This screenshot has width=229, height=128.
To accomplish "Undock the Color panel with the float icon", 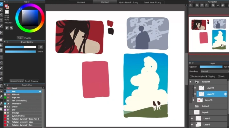I will coord(7,2).
